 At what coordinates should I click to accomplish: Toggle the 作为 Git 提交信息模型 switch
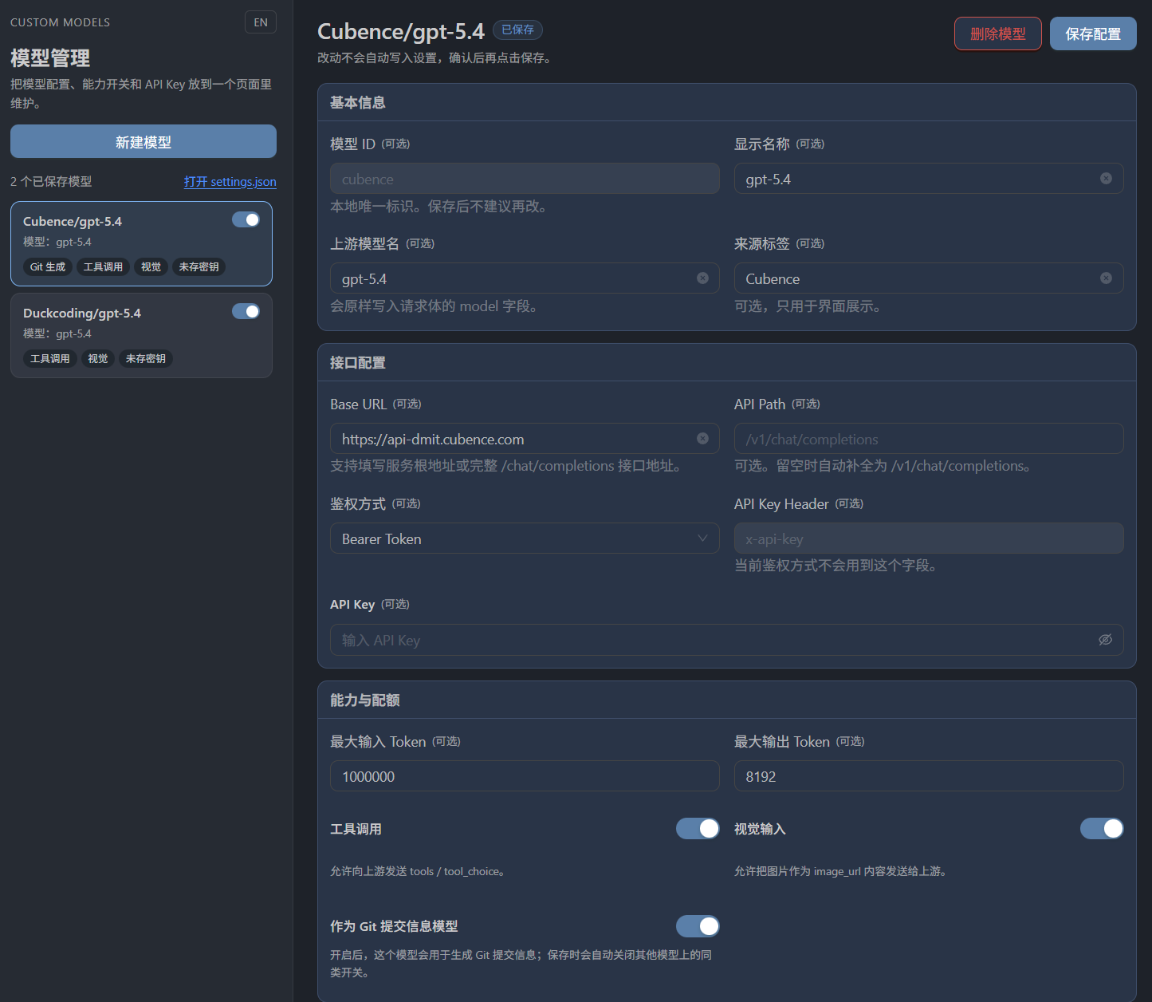click(x=698, y=926)
